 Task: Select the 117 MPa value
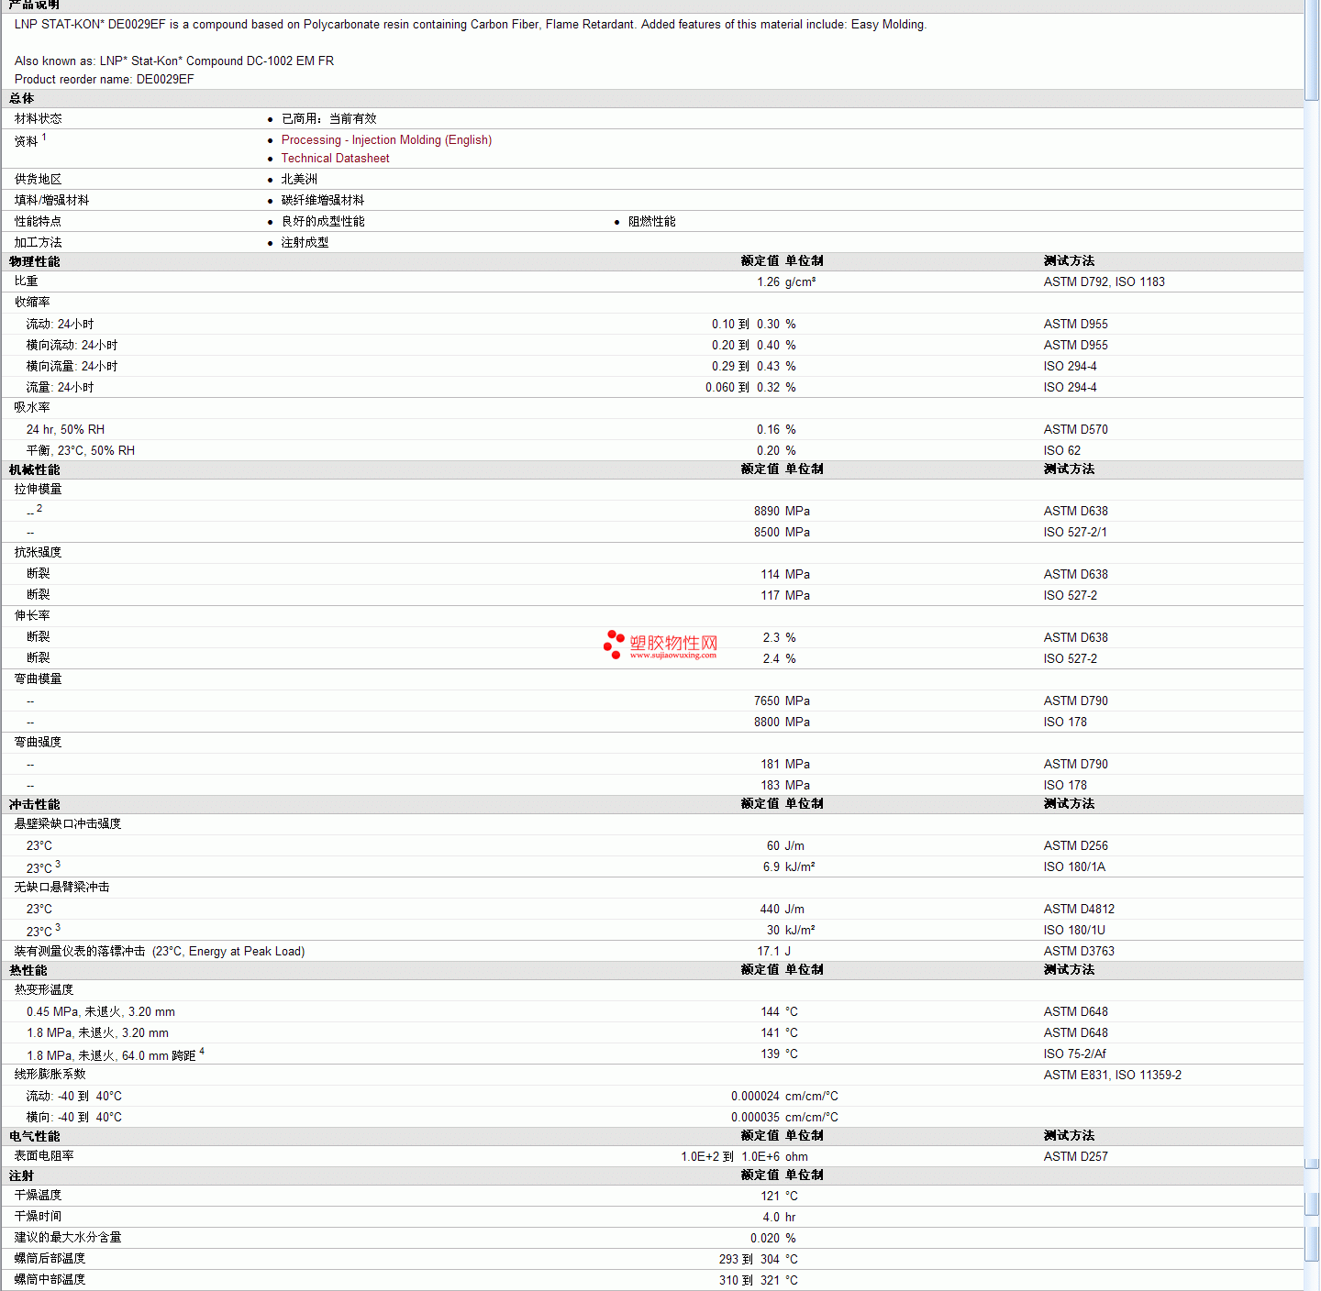(785, 596)
